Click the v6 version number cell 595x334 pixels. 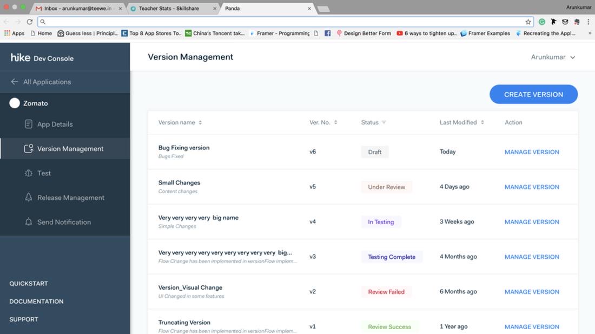point(313,152)
